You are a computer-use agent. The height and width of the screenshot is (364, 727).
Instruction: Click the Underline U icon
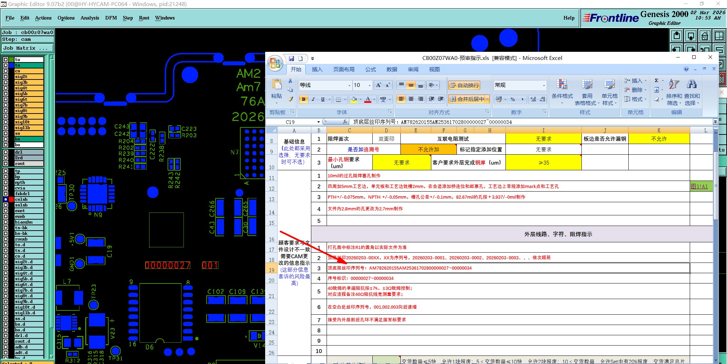tap(323, 99)
